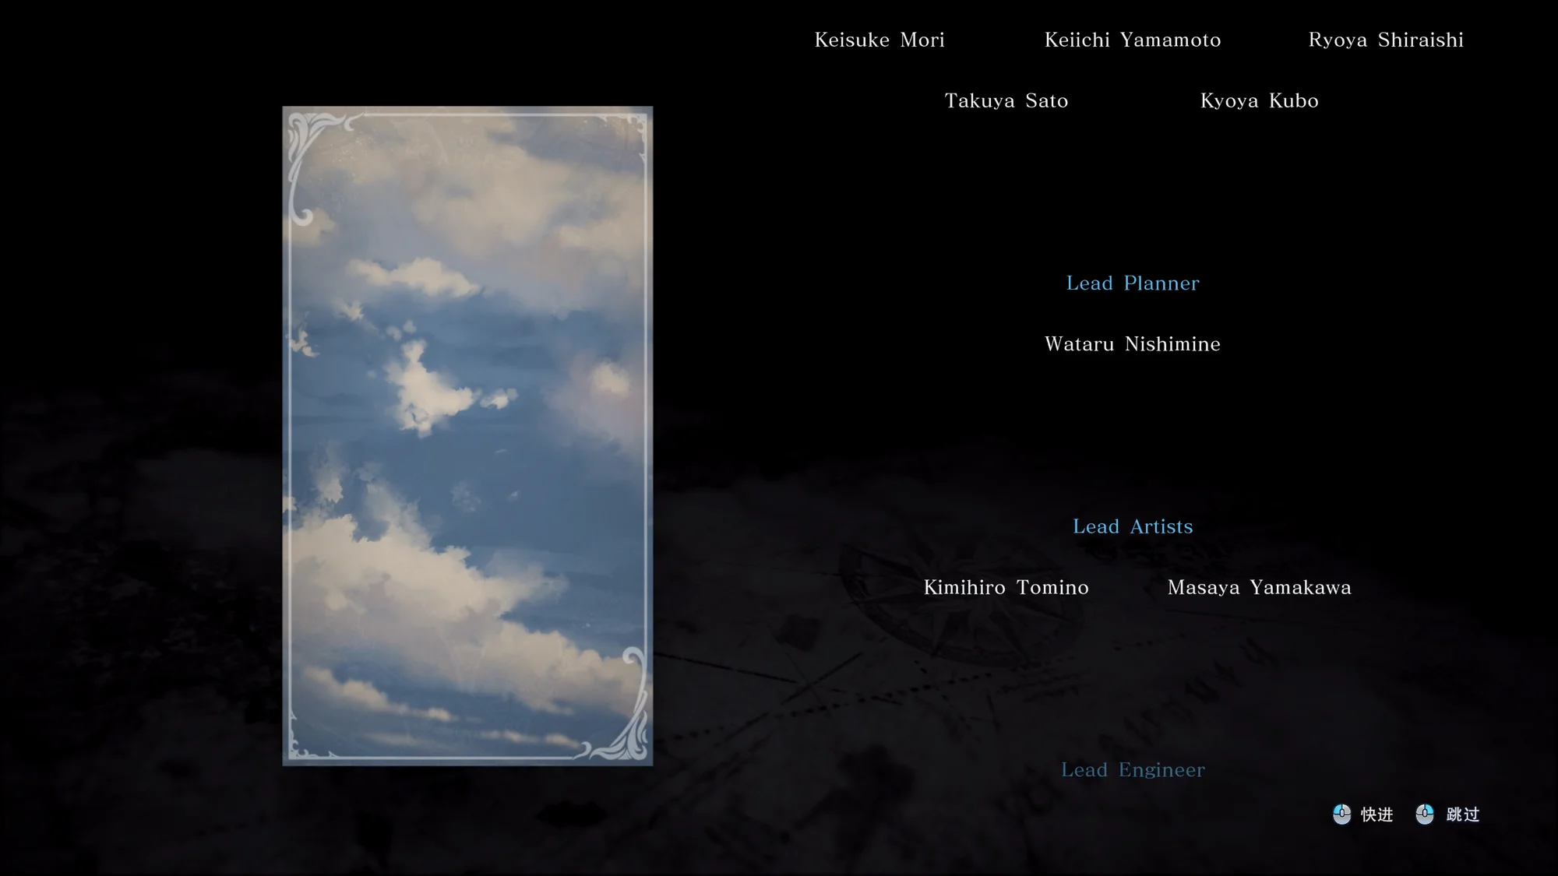Click the name Wataru Nishimine
Screen dimensions: 1558x876
pyautogui.click(x=1133, y=344)
